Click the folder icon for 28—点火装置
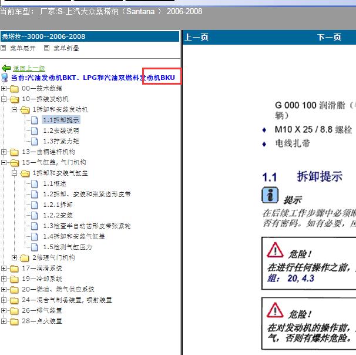356x355 pixels. [x=15, y=321]
